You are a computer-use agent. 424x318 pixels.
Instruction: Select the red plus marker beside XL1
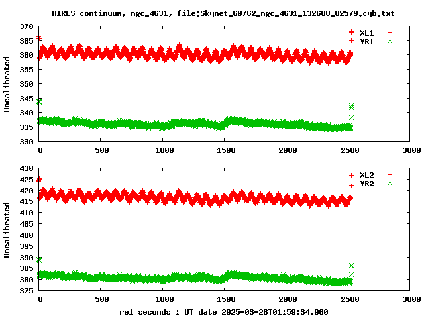[390, 32]
